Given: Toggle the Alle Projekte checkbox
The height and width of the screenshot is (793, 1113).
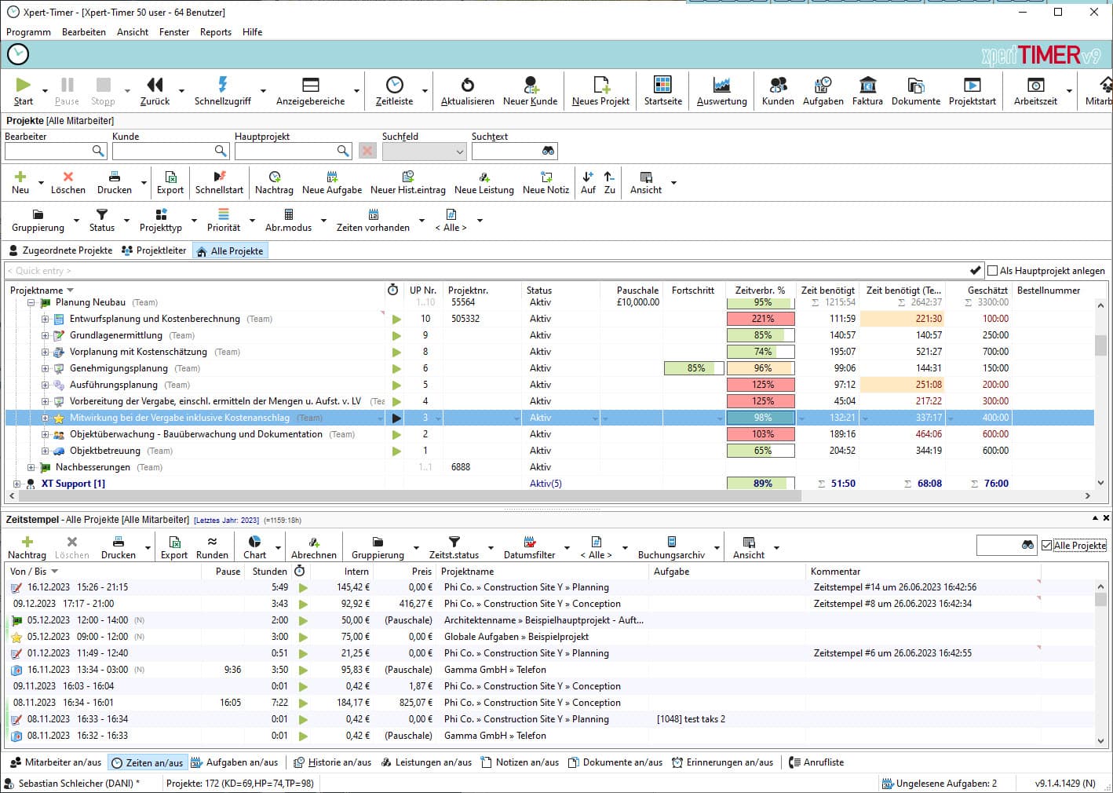Looking at the screenshot, I should click(x=1046, y=546).
